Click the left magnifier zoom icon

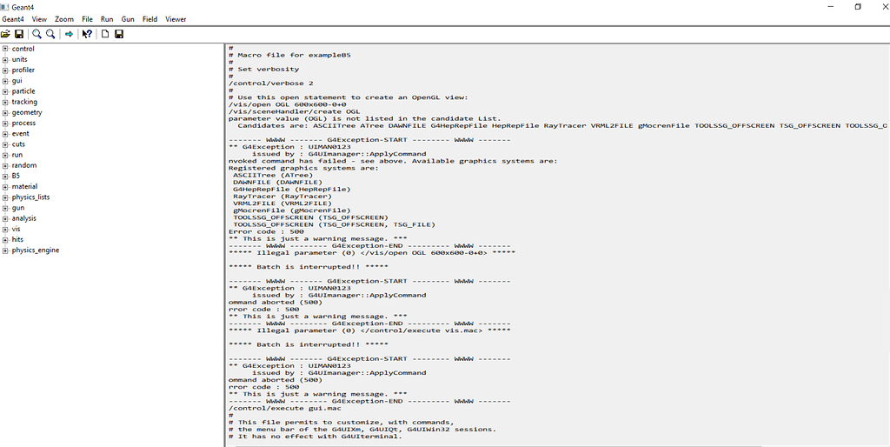[37, 34]
